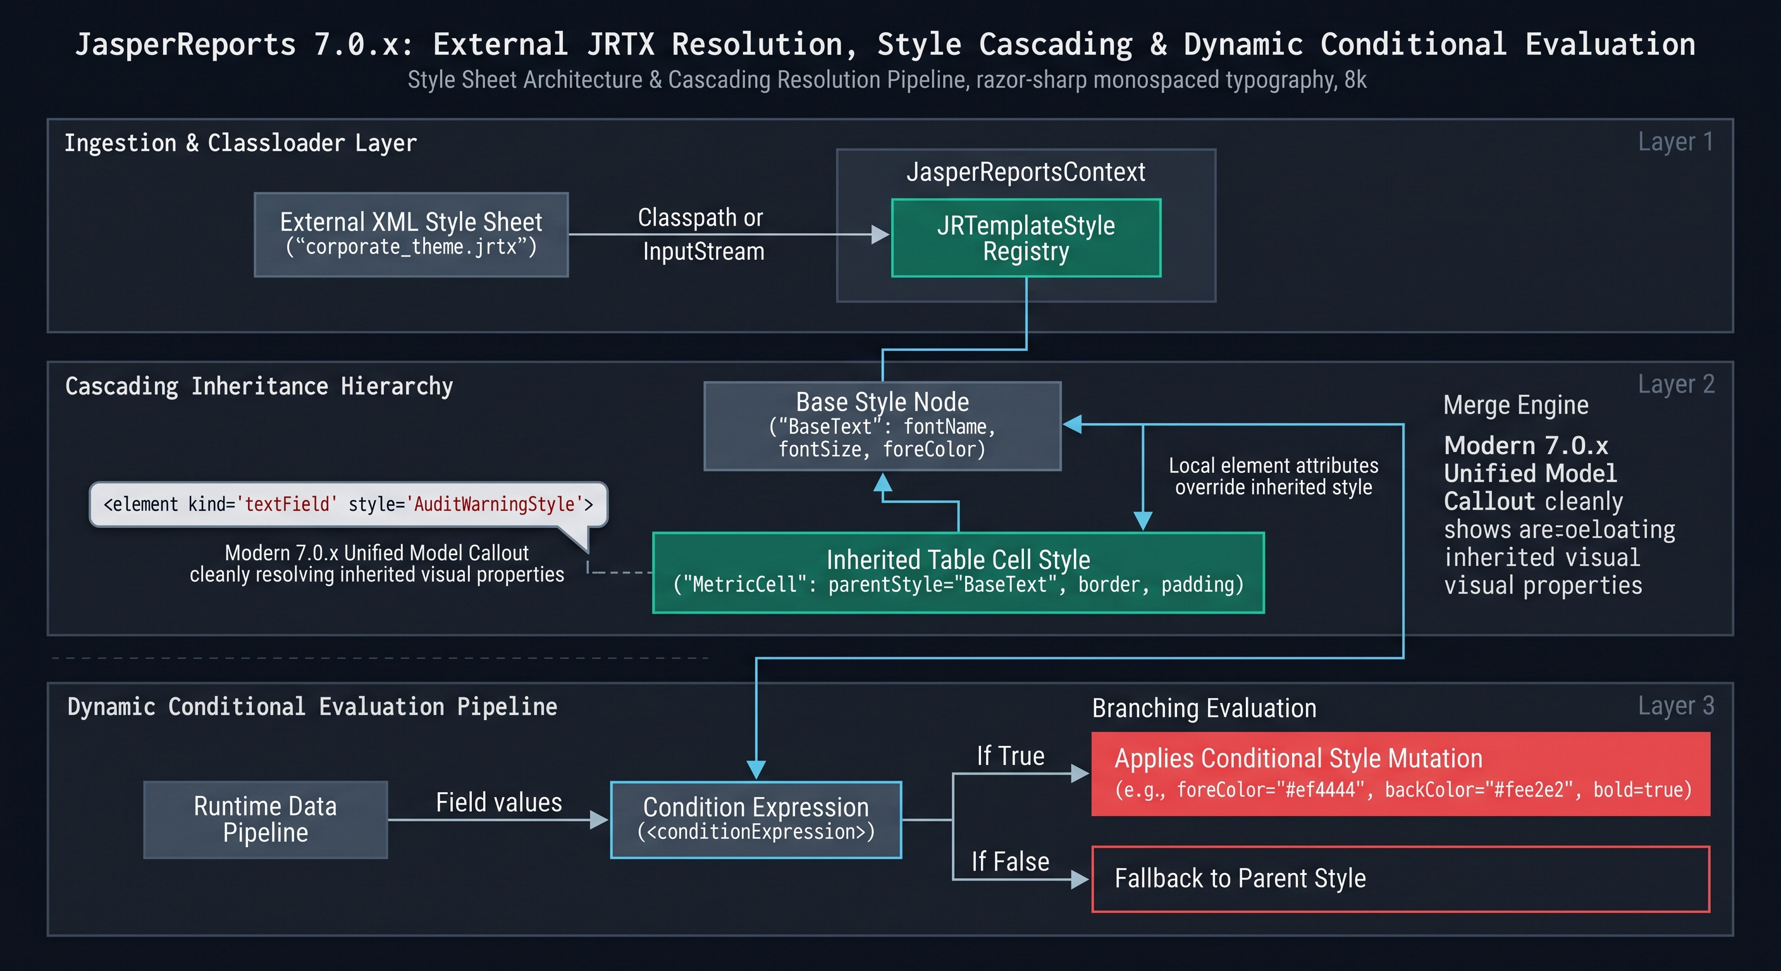Viewport: 1781px width, 971px height.
Task: Click the 'Dynamic Conditional Evaluation Pipeline' title
Action: pyautogui.click(x=312, y=707)
